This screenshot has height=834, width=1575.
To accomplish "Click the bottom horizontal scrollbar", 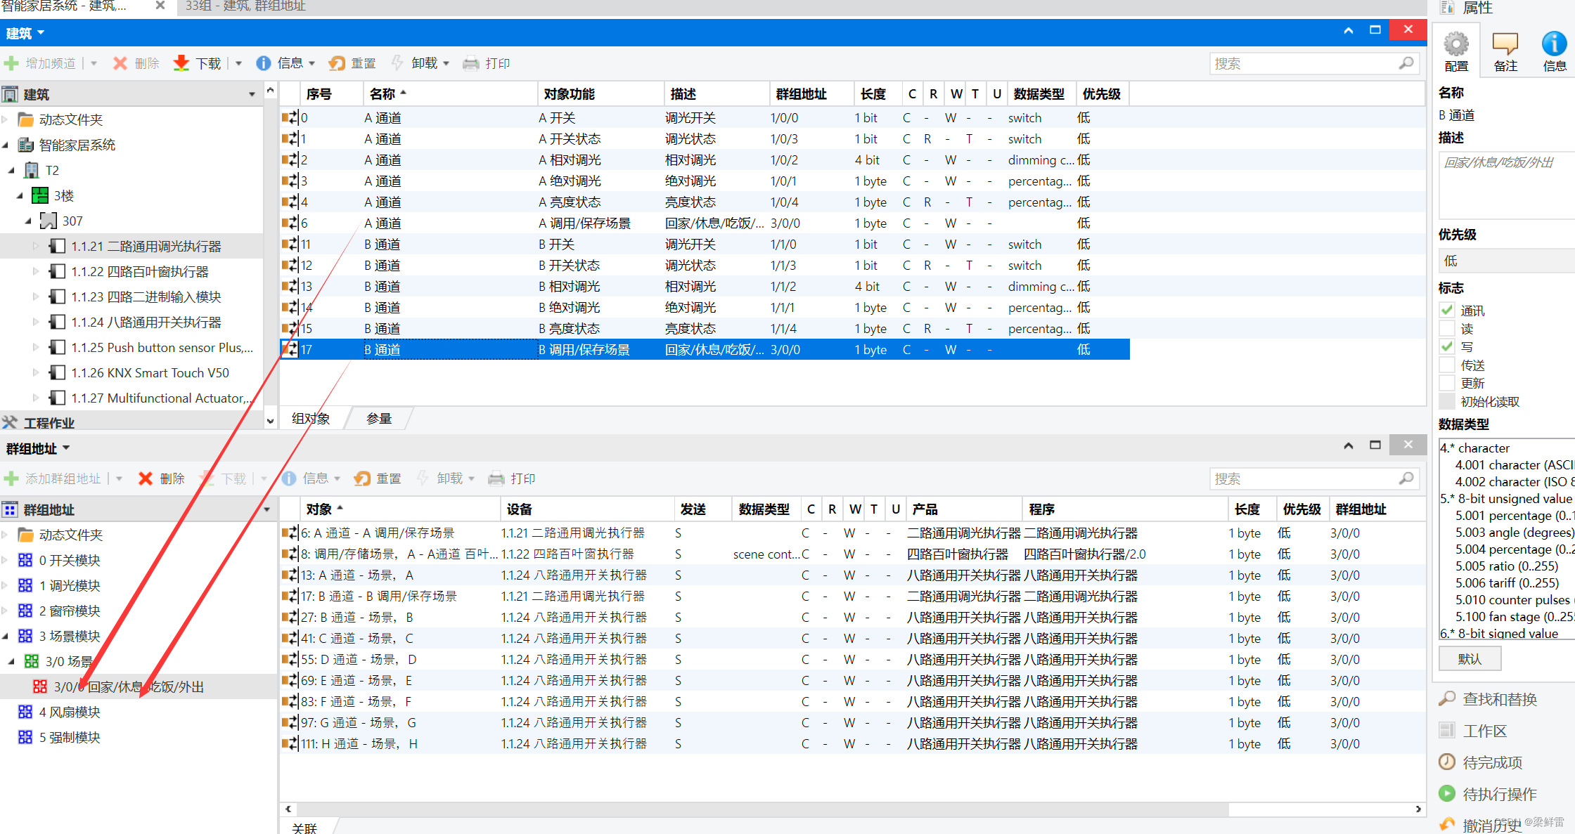I will [x=759, y=809].
